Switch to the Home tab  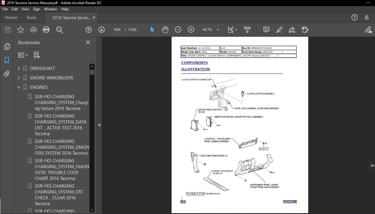(11, 18)
